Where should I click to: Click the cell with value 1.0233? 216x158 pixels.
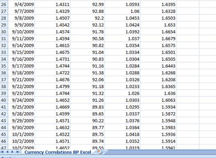coord(122,87)
